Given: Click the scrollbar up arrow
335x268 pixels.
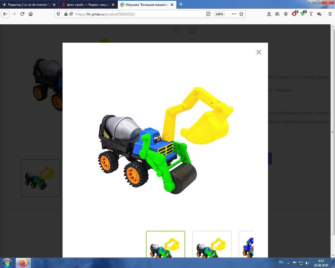Looking at the screenshot, I should (x=332, y=26).
